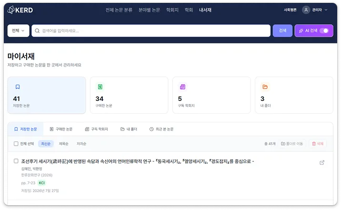Image resolution: width=341 pixels, height=210 pixels.
Task: Click the KCI badge on the paper
Action: (41, 183)
